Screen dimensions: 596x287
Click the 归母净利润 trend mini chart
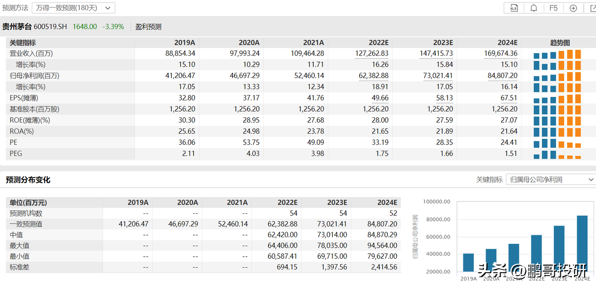(x=557, y=76)
